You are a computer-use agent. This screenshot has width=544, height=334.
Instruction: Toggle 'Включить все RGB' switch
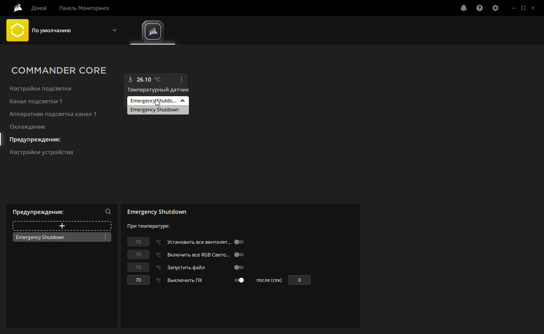point(239,254)
